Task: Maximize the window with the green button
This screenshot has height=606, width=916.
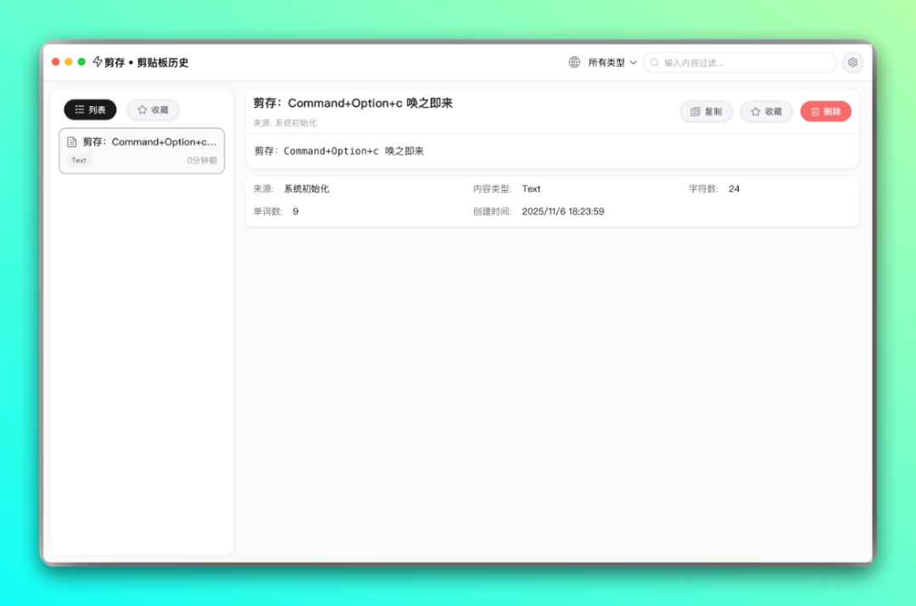Action: (81, 62)
